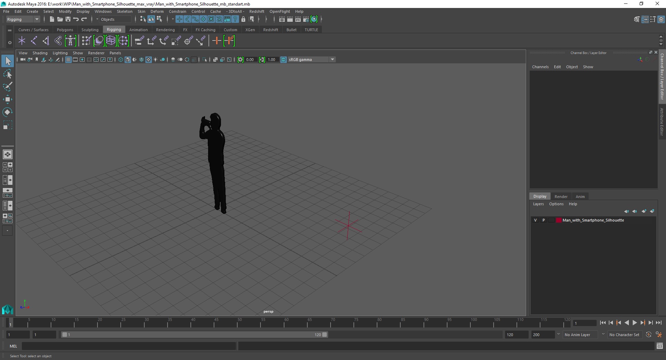This screenshot has width=666, height=360.
Task: Open the viewport Panels menu
Action: coord(115,53)
